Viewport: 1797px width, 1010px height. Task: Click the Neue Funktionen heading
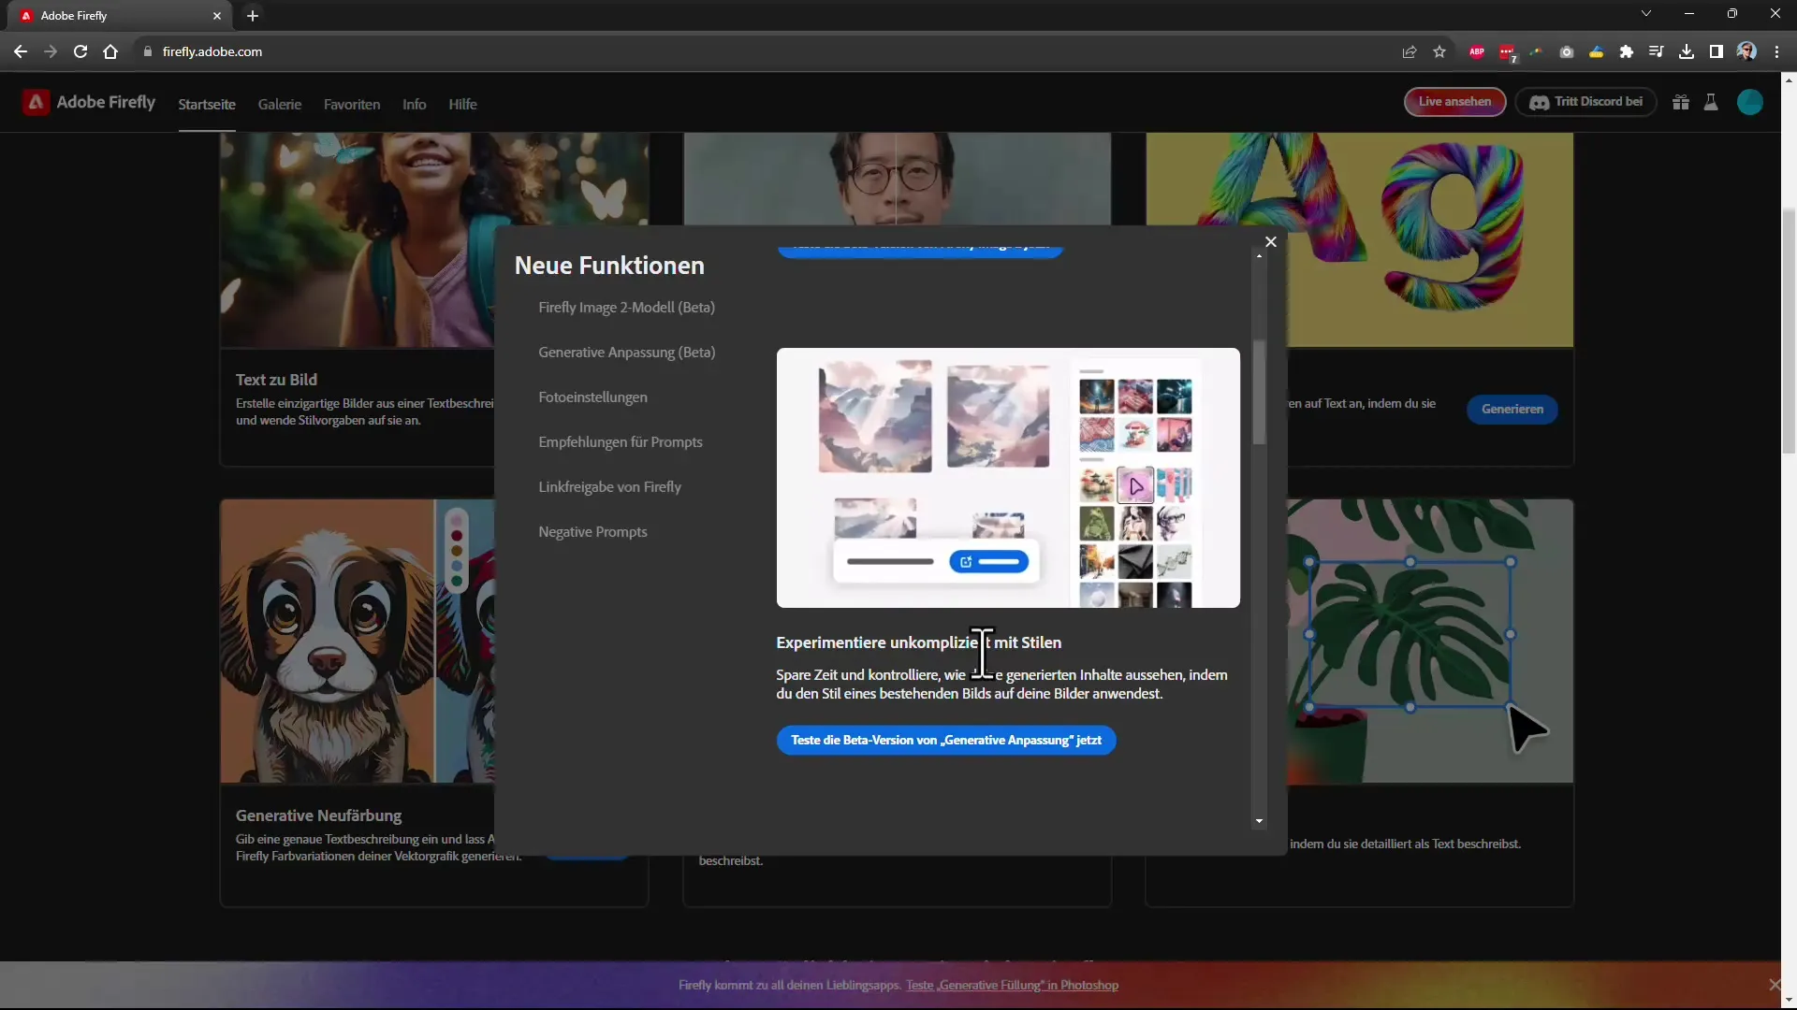[609, 266]
